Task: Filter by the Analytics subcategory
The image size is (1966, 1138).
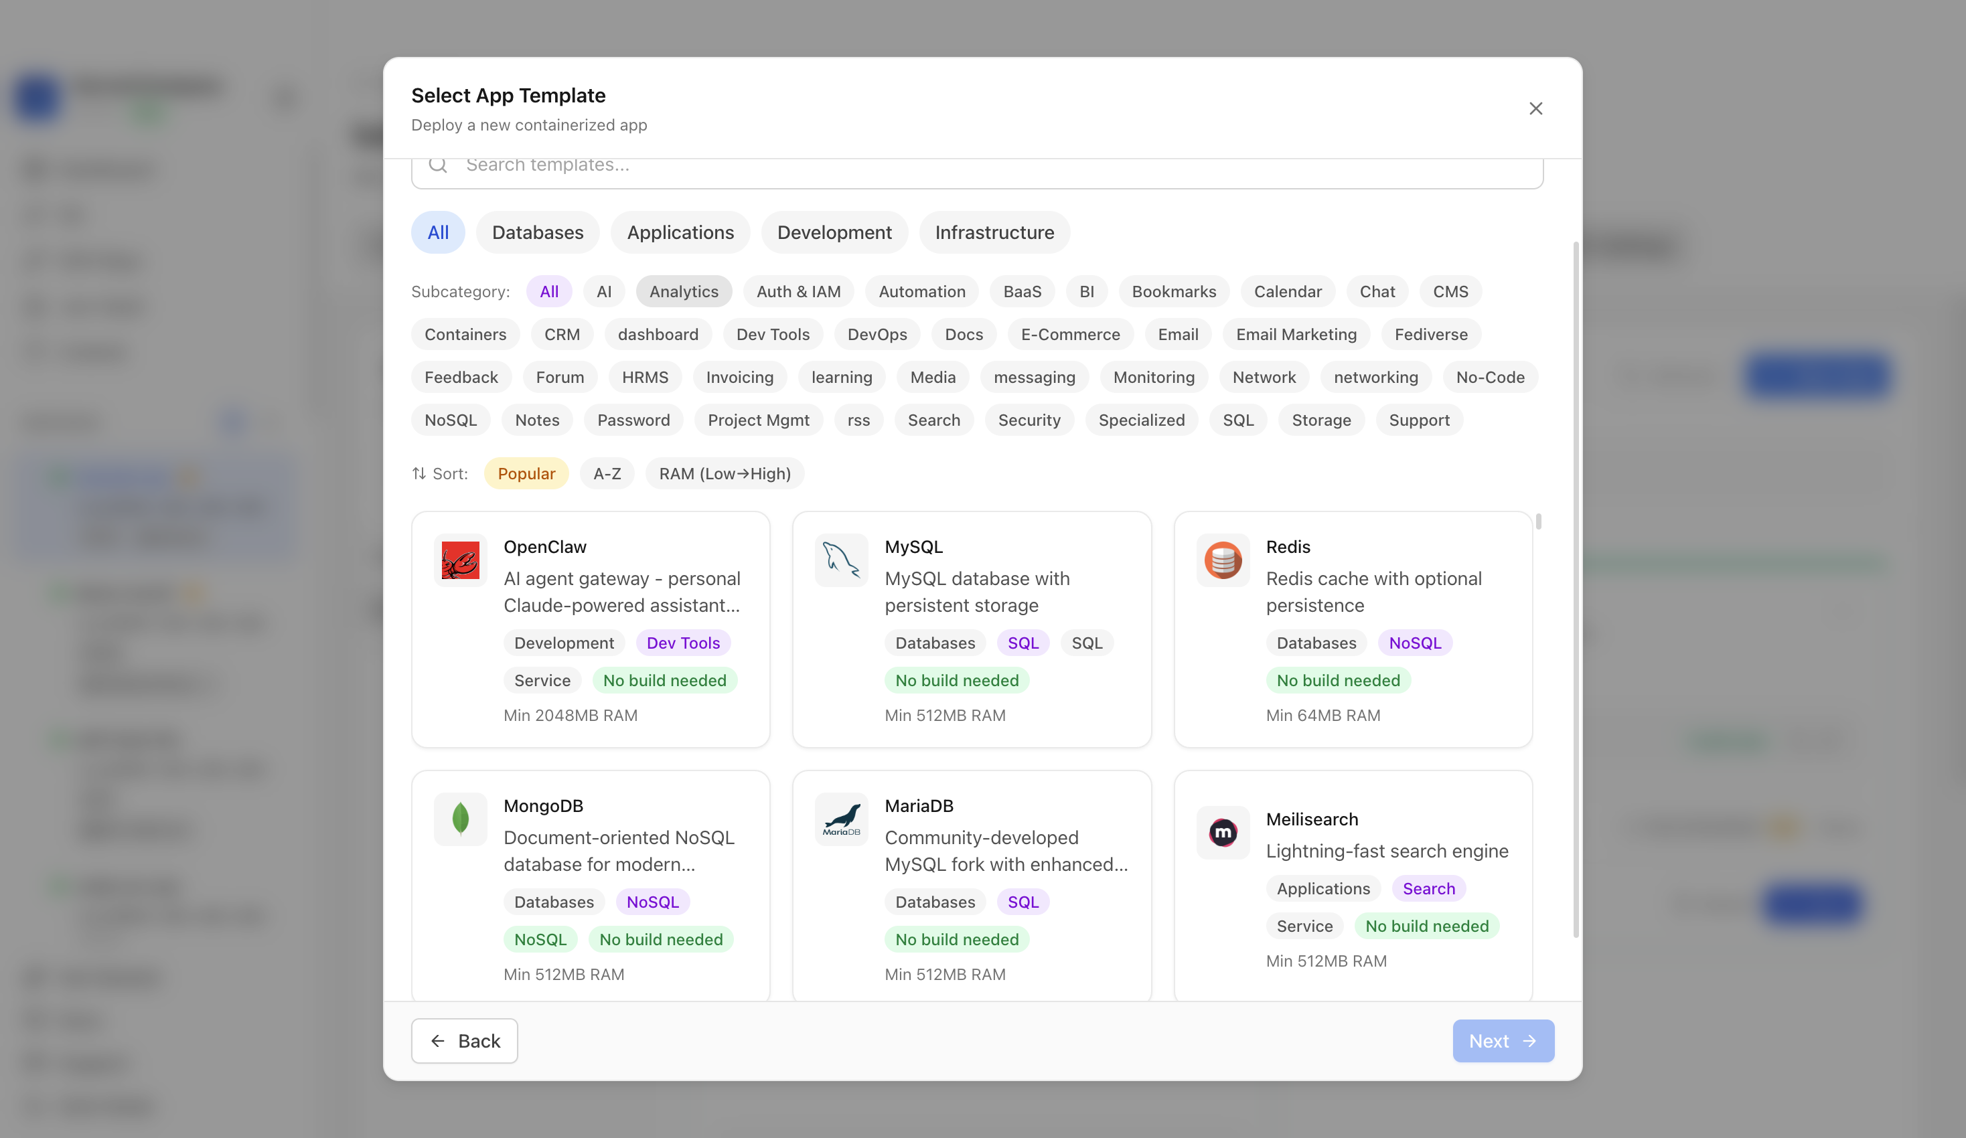Action: 684,291
